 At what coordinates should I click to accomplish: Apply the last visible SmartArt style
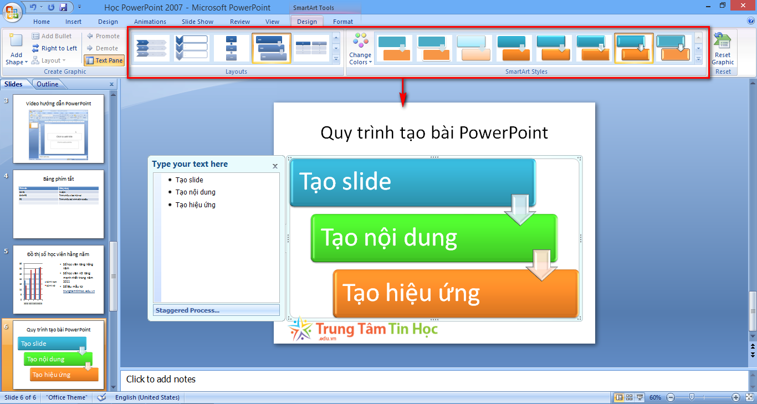pos(673,48)
